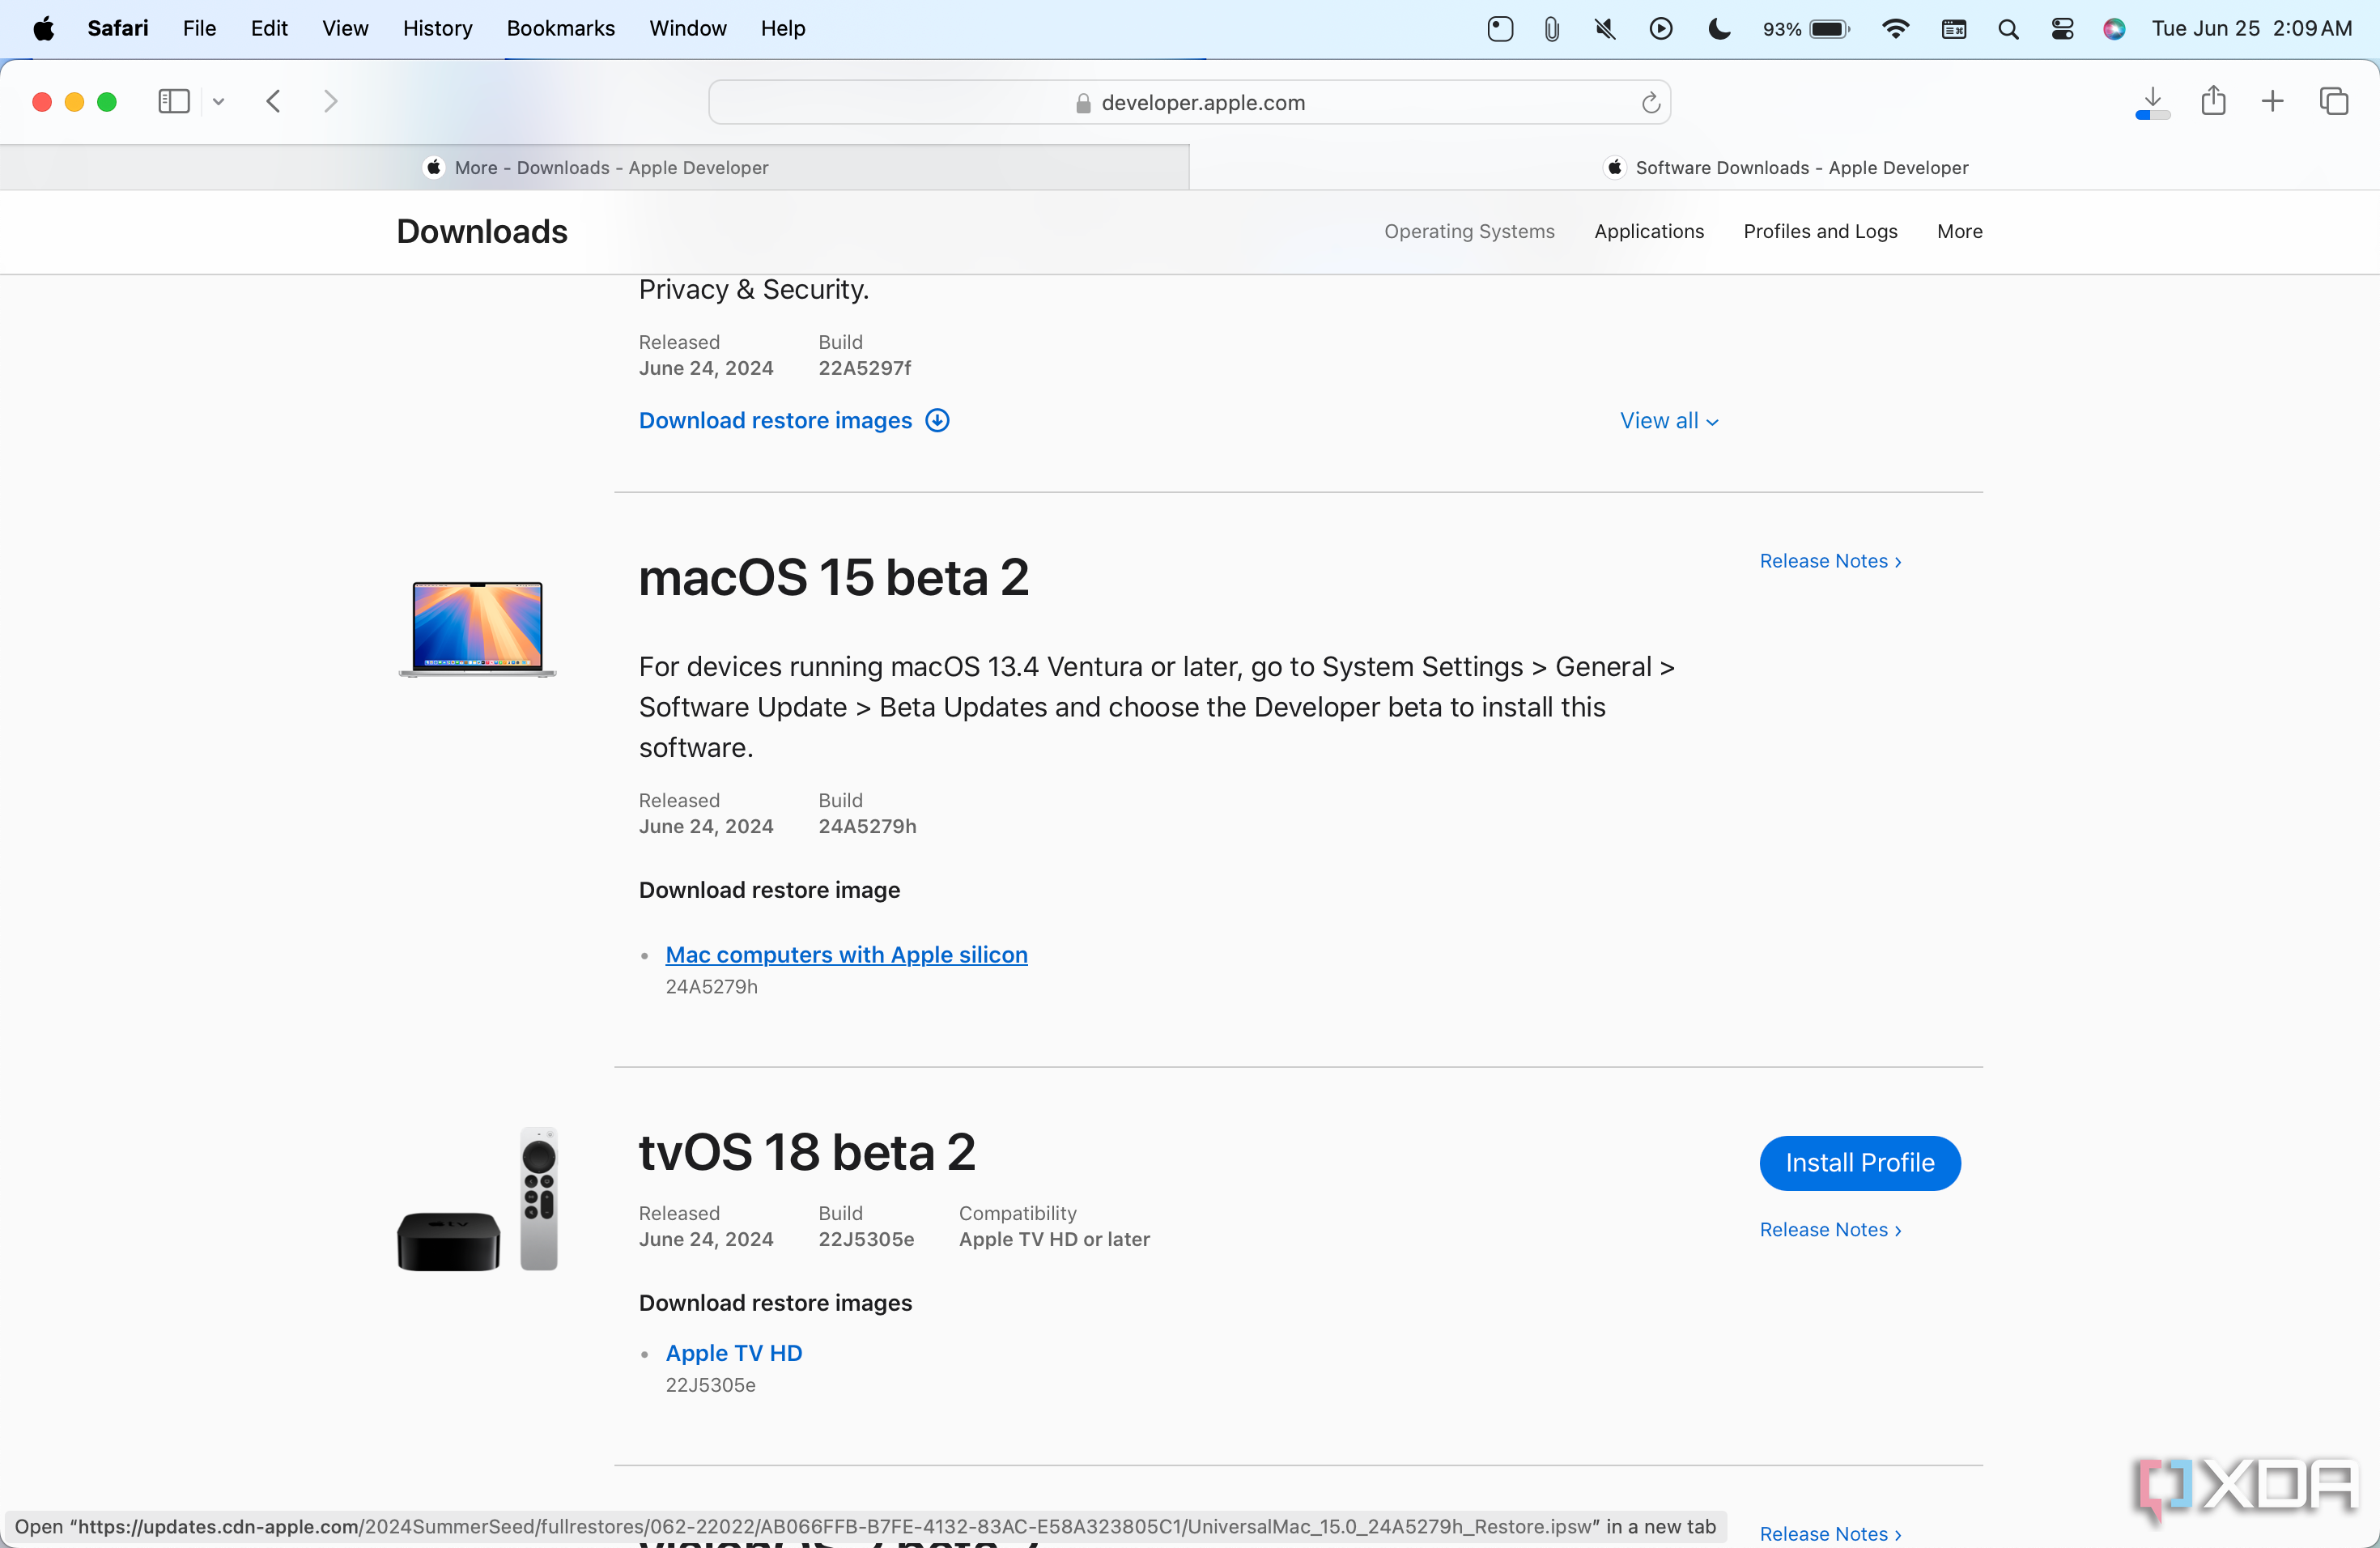
Task: Open the sidebar options chevron
Action: coord(218,101)
